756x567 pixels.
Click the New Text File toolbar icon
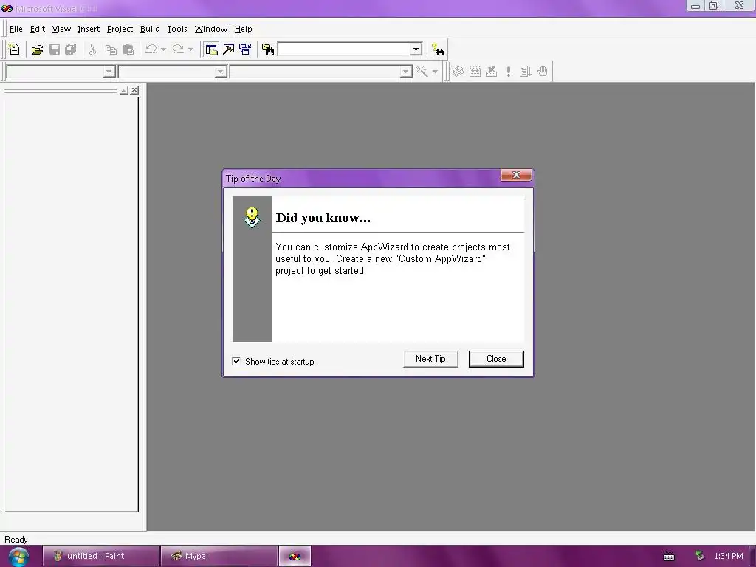point(15,49)
